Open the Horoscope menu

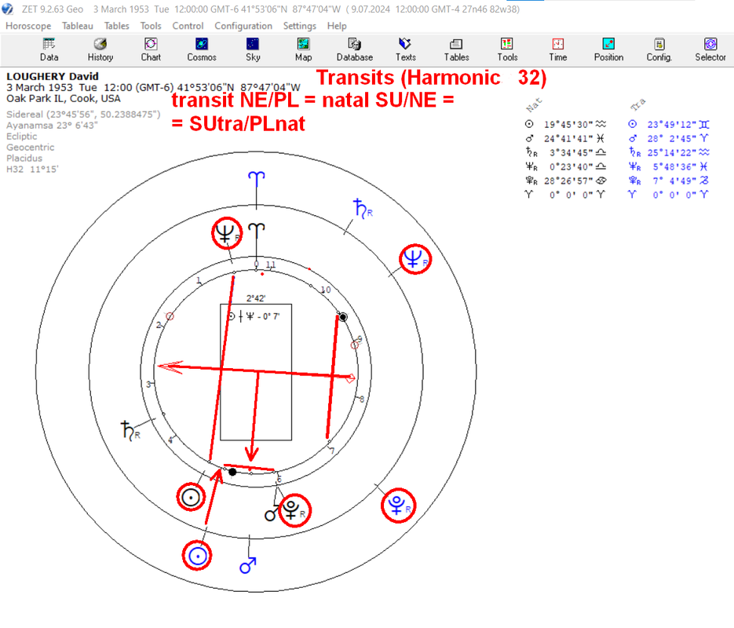[x=28, y=26]
